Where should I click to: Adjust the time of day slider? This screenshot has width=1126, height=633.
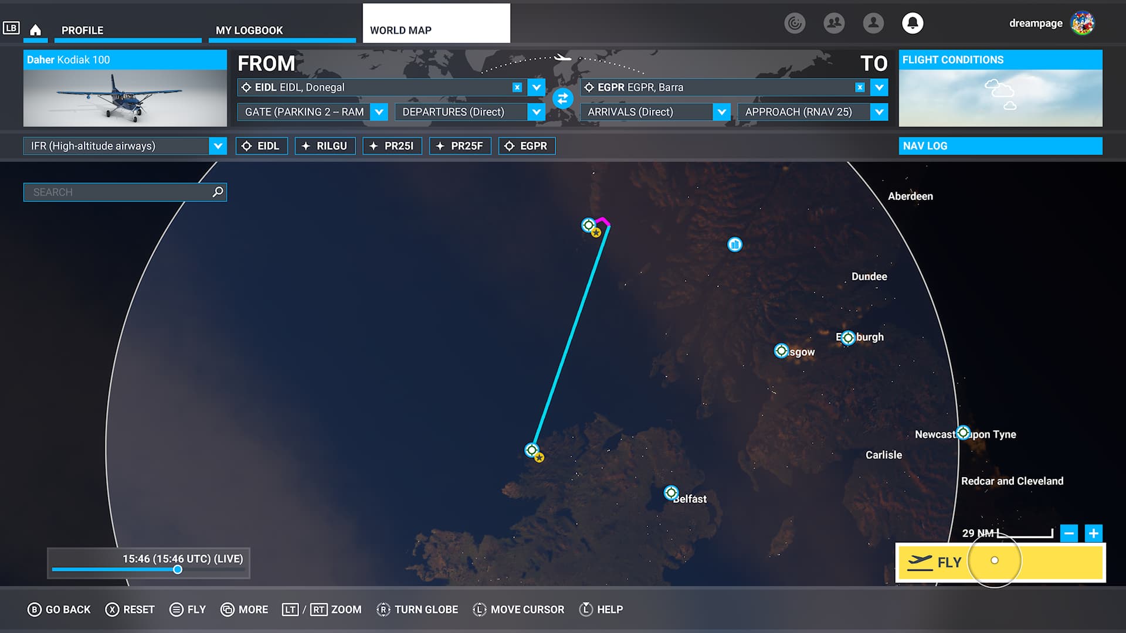(177, 570)
